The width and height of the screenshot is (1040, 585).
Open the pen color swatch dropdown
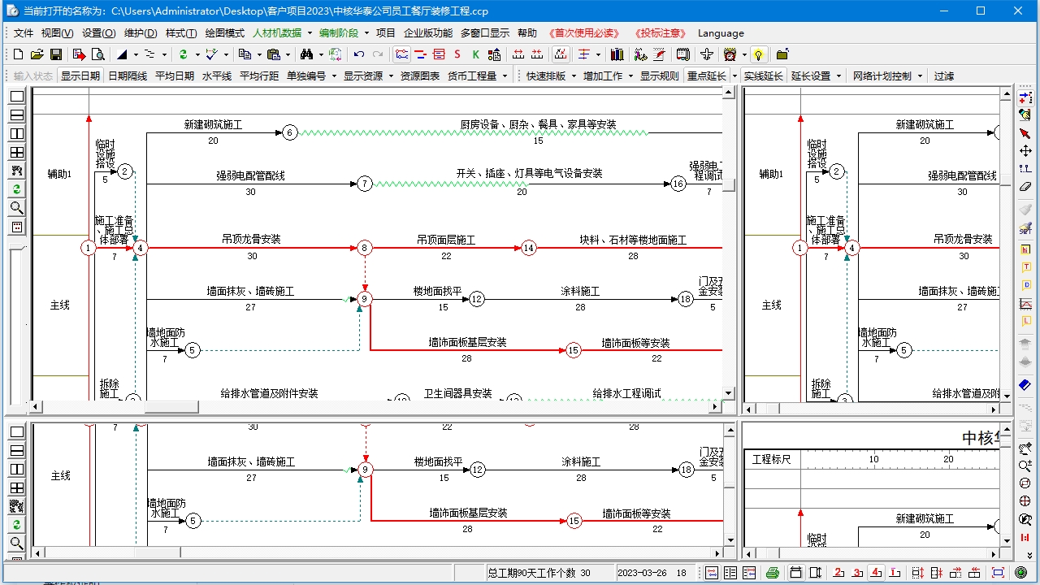[x=136, y=54]
